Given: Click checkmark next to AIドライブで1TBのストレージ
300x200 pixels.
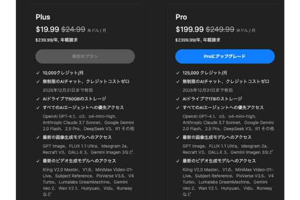Looking at the screenshot, I should [x=178, y=99].
